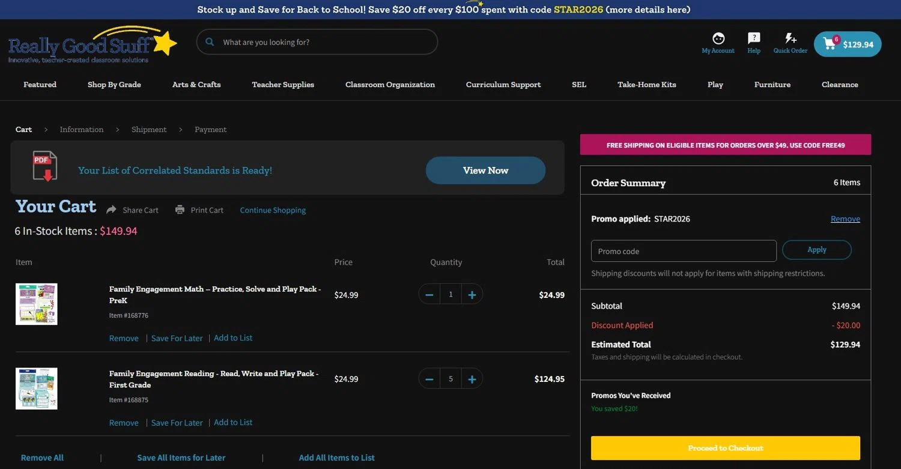
Task: Open Arts & Crafts menu
Action: [x=196, y=85]
